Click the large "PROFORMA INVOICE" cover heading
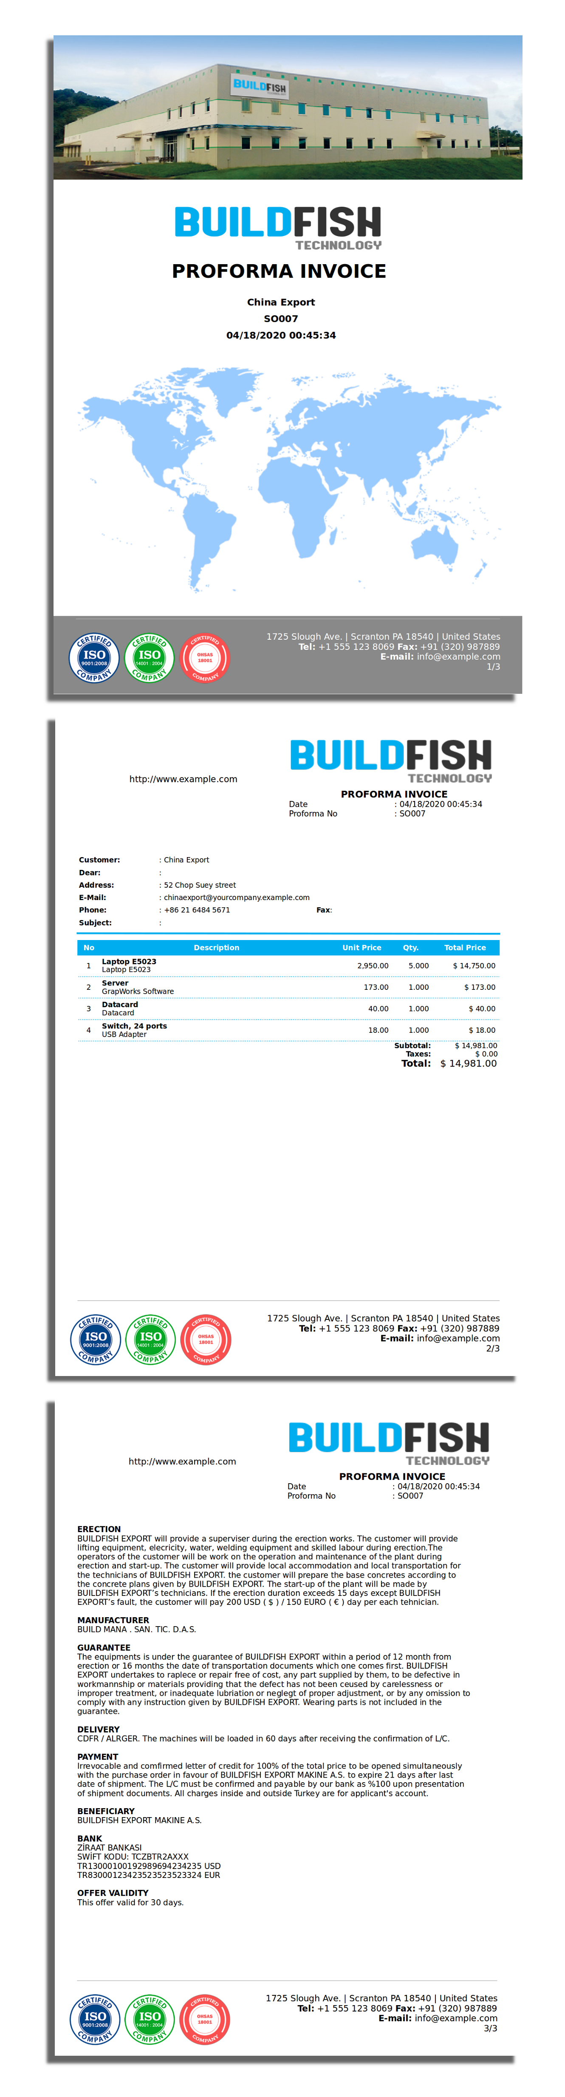The image size is (565, 2097). pyautogui.click(x=279, y=271)
